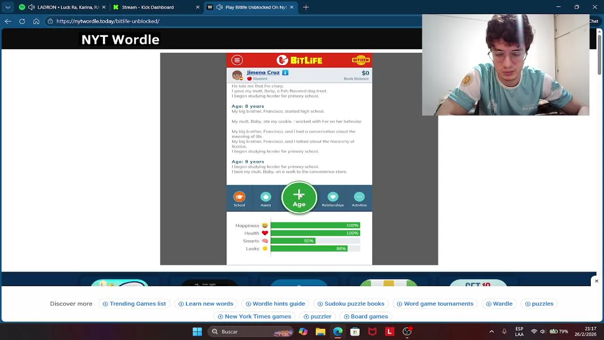Open the Assets house icon

pos(266,199)
